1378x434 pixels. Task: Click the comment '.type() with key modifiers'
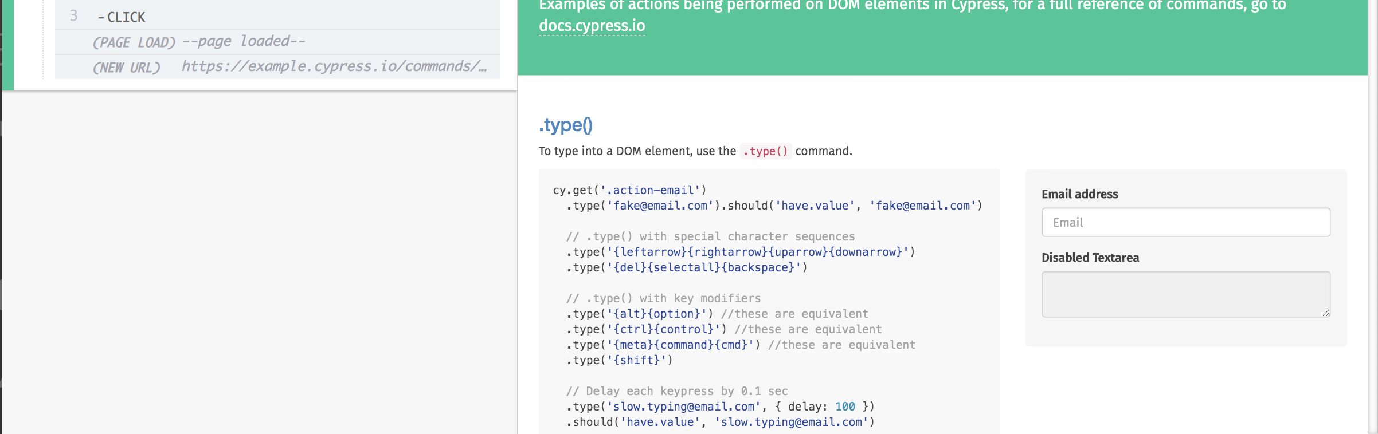[x=663, y=298]
